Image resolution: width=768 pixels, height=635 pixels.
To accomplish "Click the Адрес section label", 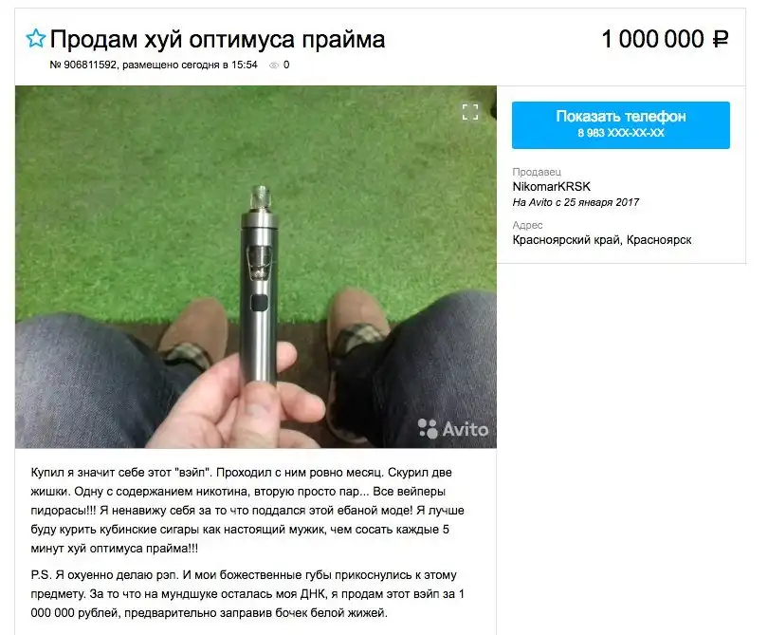I will click(x=527, y=225).
